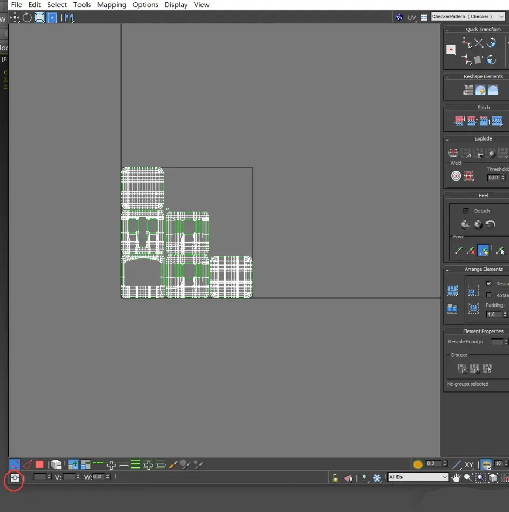509x512 pixels.
Task: Open the Mapping menu
Action: click(111, 5)
